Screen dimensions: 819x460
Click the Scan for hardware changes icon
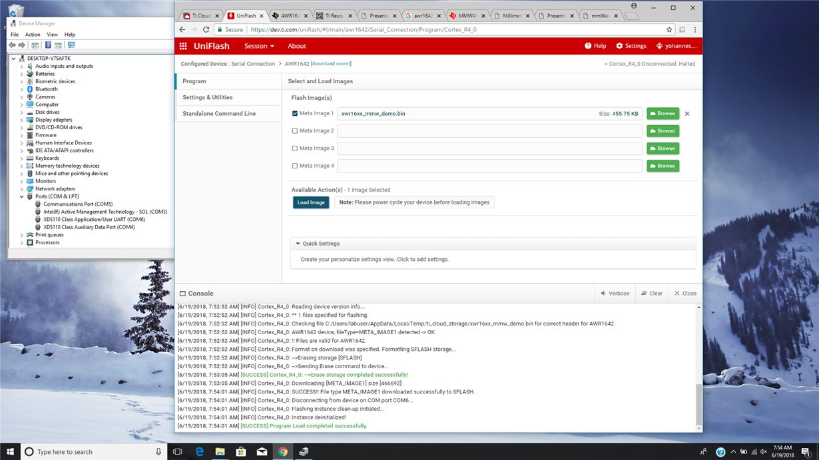[x=71, y=45]
